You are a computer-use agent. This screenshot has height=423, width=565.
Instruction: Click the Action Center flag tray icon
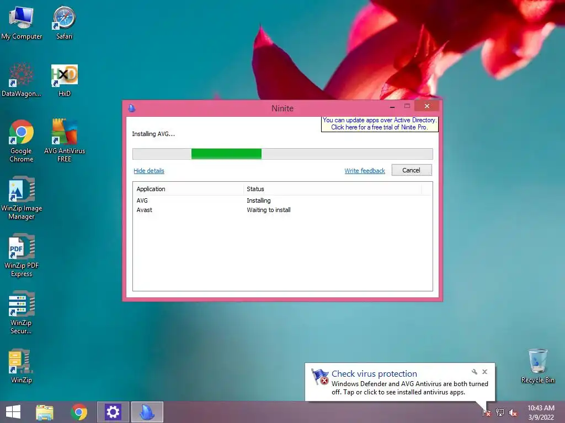coord(486,412)
